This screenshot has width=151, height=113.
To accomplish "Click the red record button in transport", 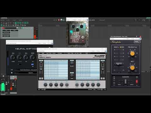I will click(x=59, y=20).
